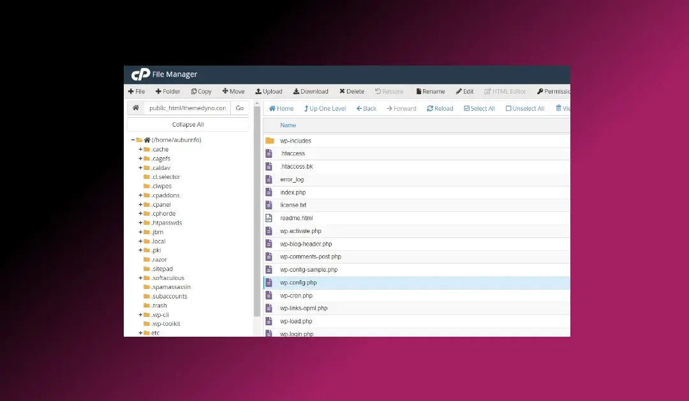Click inside the file path input field

click(188, 108)
